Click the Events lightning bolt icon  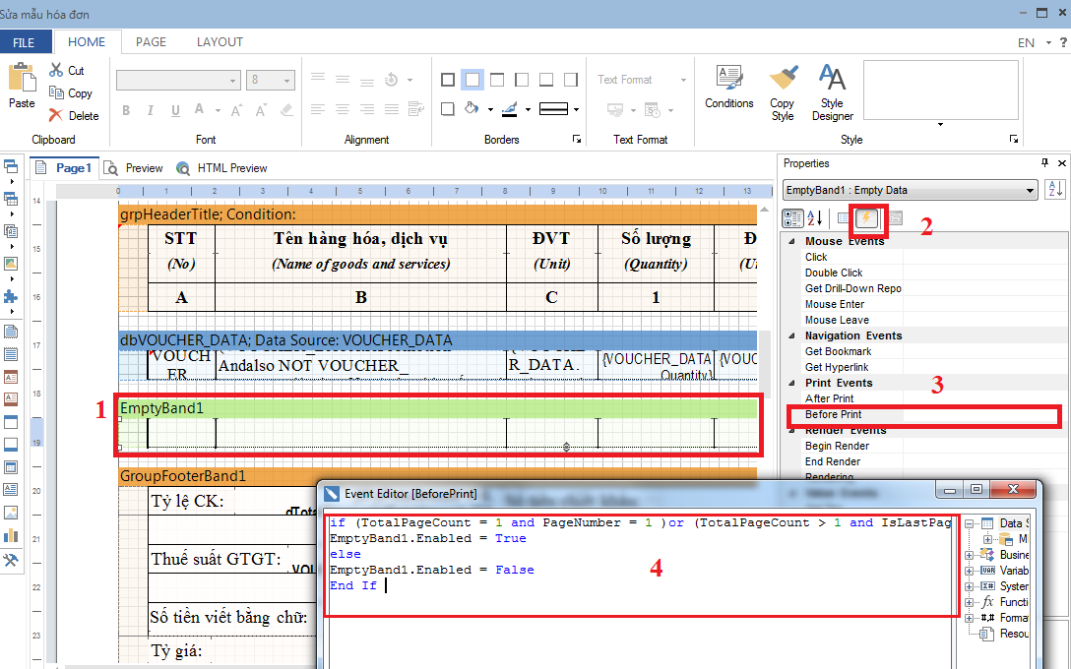(x=867, y=218)
